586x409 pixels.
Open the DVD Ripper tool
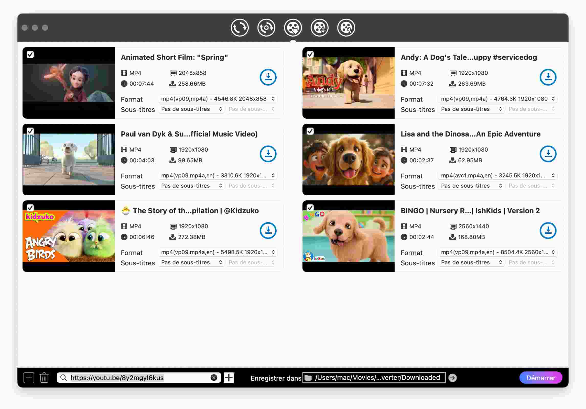click(266, 28)
